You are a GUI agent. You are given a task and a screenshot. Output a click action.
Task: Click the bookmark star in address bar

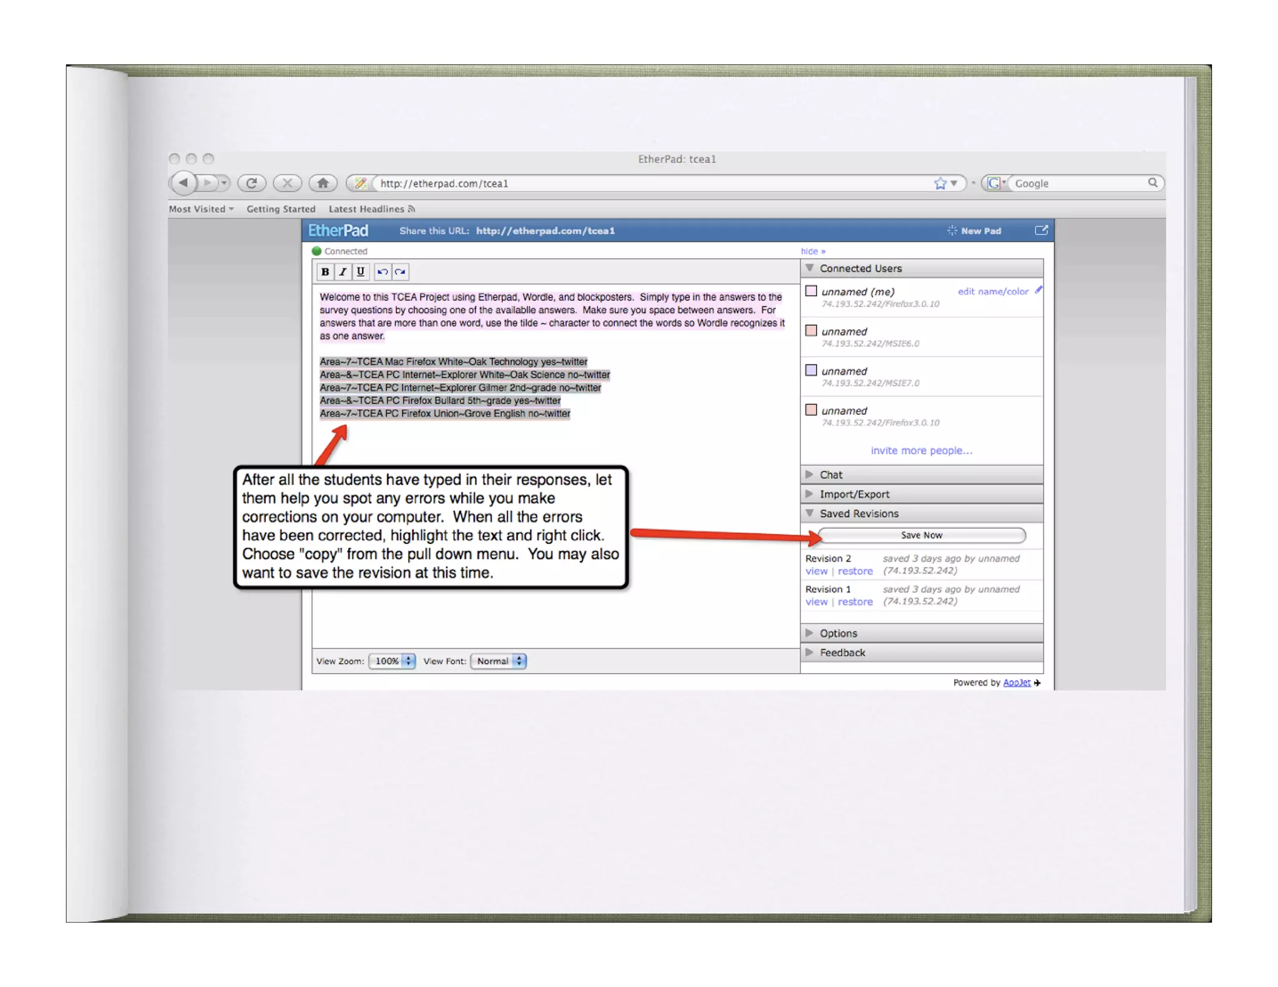pyautogui.click(x=940, y=183)
